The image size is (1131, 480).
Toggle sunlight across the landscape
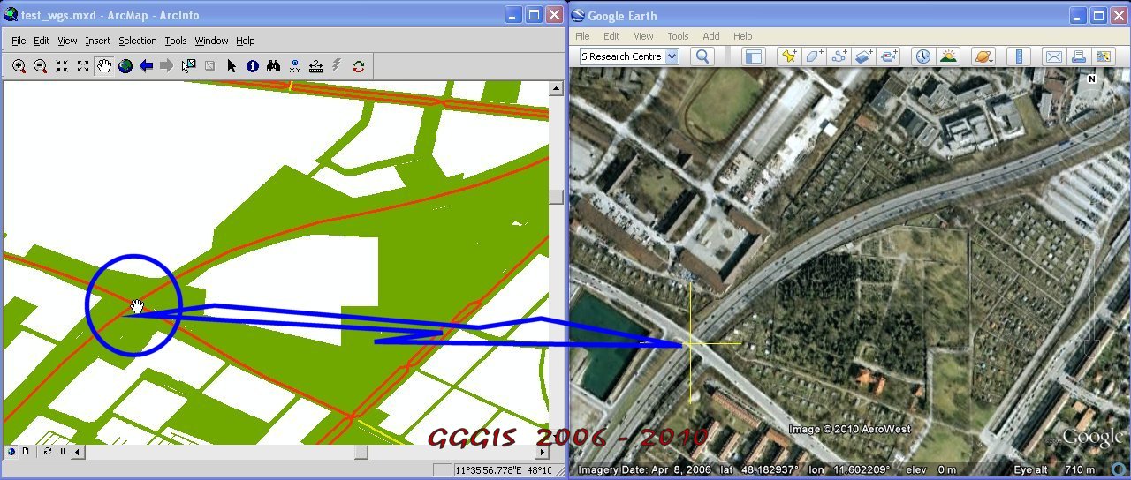[x=948, y=56]
